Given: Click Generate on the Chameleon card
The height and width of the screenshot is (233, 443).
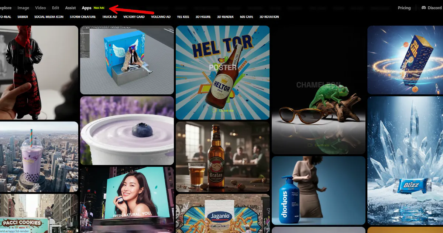Looking at the screenshot, I should coord(318,145).
